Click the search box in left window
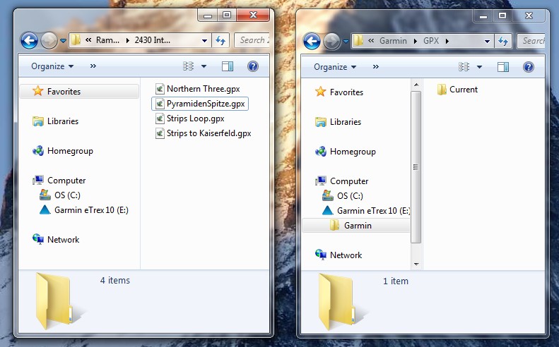 [252, 40]
